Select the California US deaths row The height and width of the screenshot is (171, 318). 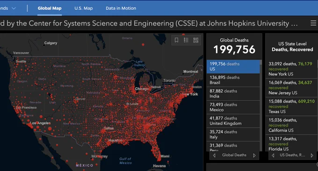[x=291, y=125]
